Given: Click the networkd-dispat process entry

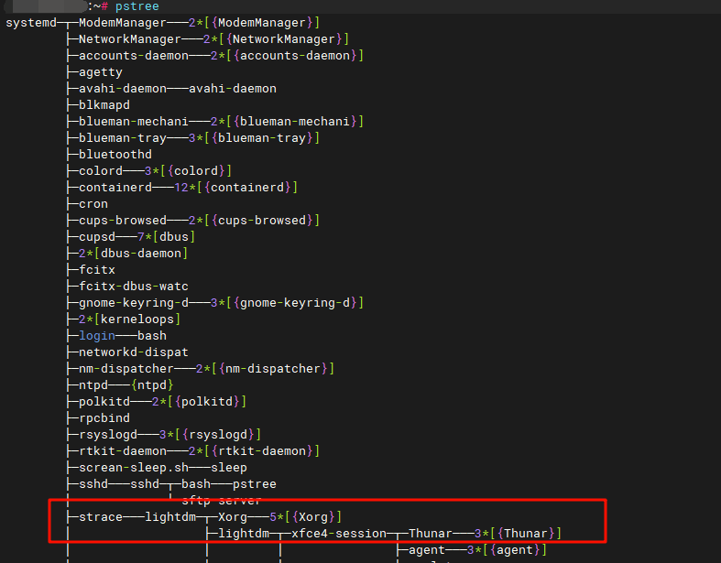Looking at the screenshot, I should [133, 352].
